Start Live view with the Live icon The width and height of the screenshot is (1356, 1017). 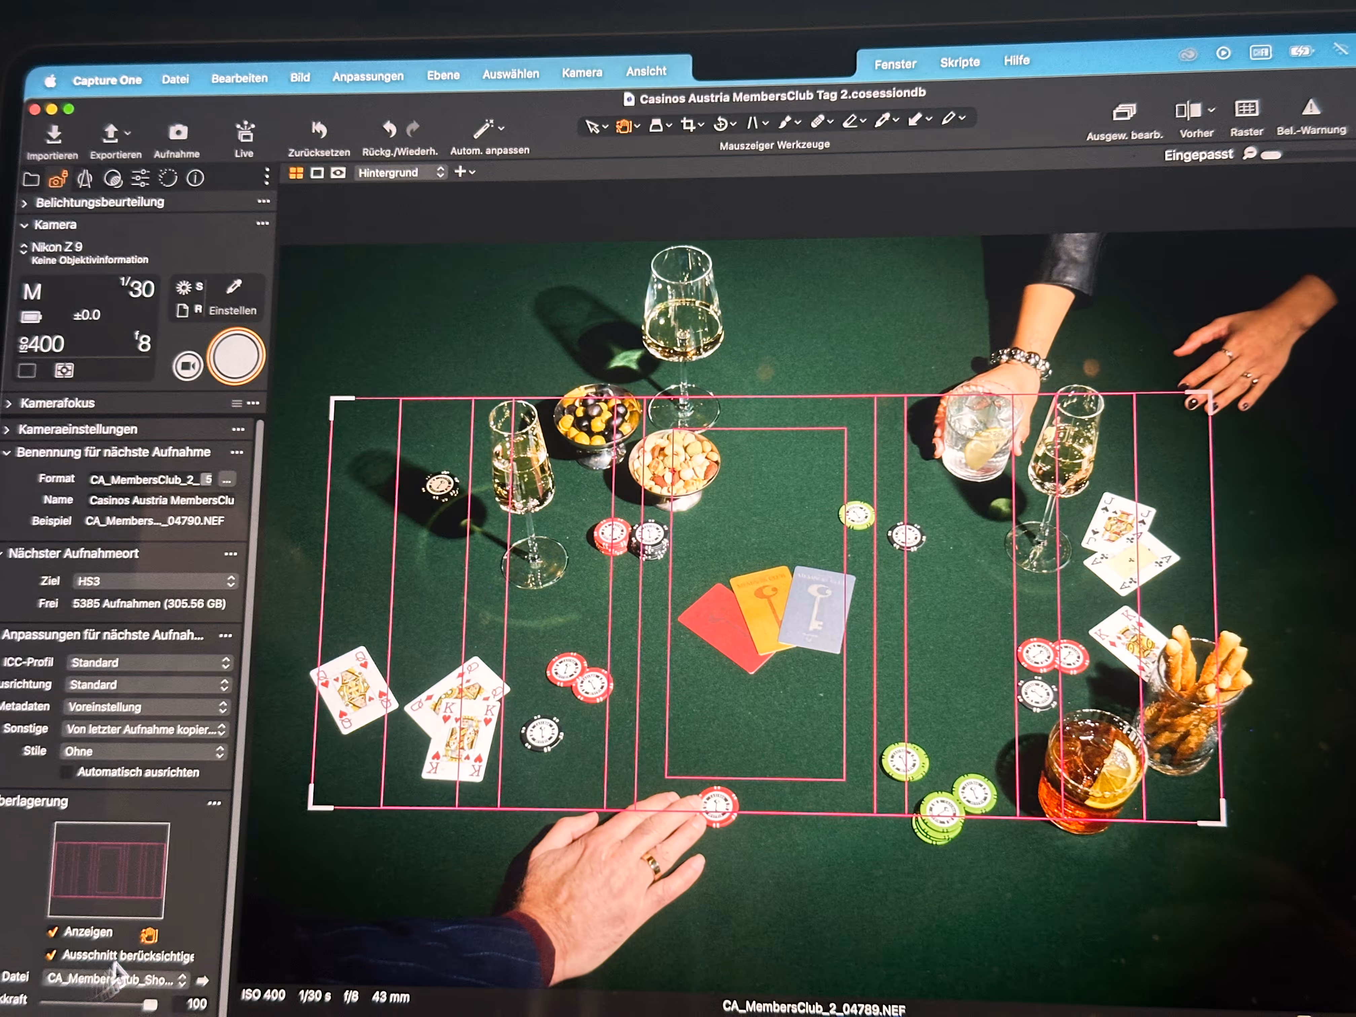coord(244,131)
